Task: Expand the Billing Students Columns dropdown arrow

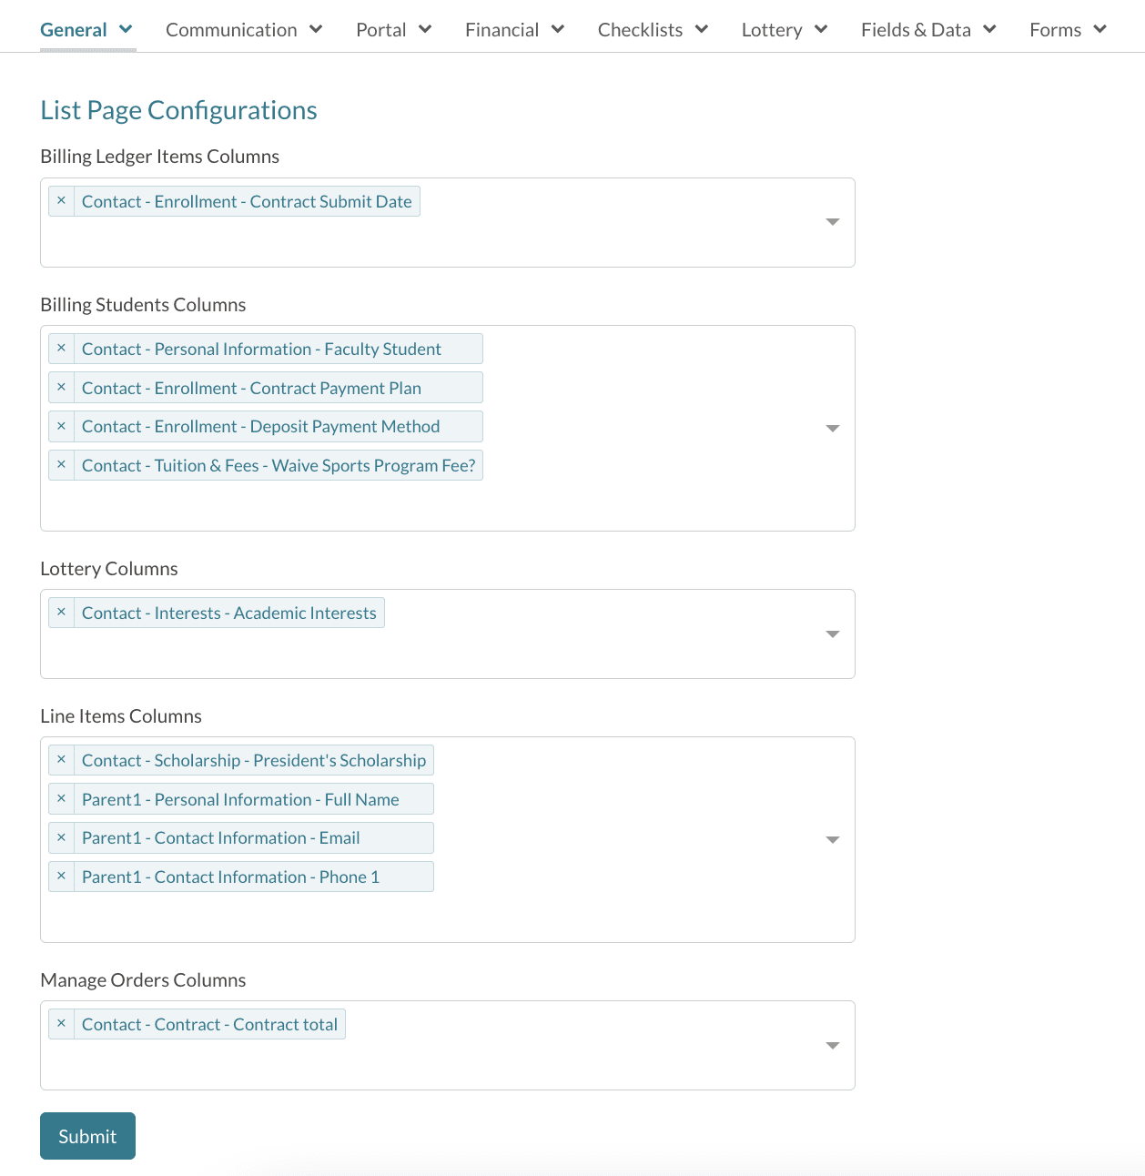Action: 832,428
